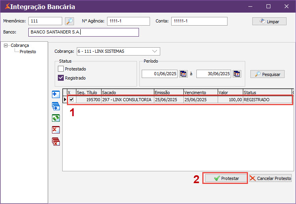Click the magnifier icon next to Mnemônico
Viewport: 296px width, 204px height.
(x=69, y=21)
